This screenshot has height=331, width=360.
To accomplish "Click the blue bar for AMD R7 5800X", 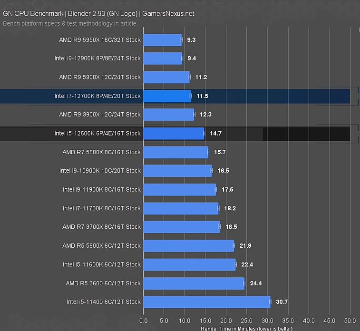I will [176, 152].
